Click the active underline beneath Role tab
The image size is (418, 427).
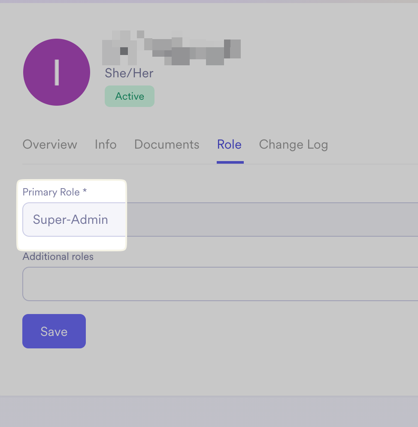(230, 162)
